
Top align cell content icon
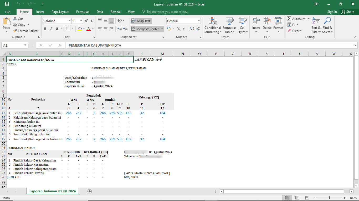[100, 21]
